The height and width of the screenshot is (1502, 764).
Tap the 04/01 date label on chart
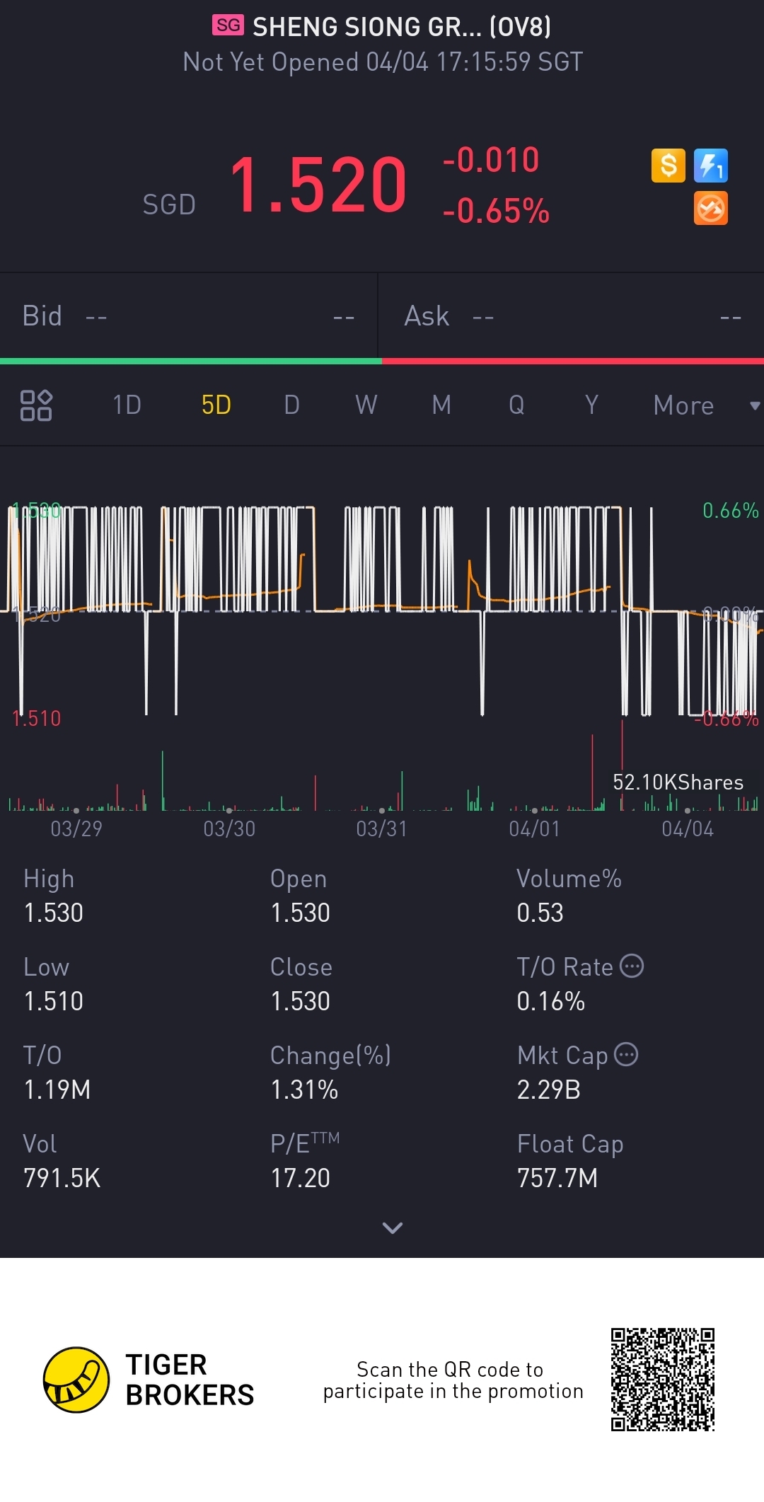click(535, 828)
